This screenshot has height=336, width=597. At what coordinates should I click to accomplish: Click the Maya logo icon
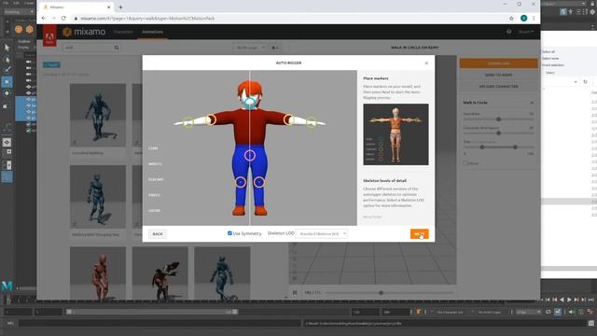tap(7, 286)
